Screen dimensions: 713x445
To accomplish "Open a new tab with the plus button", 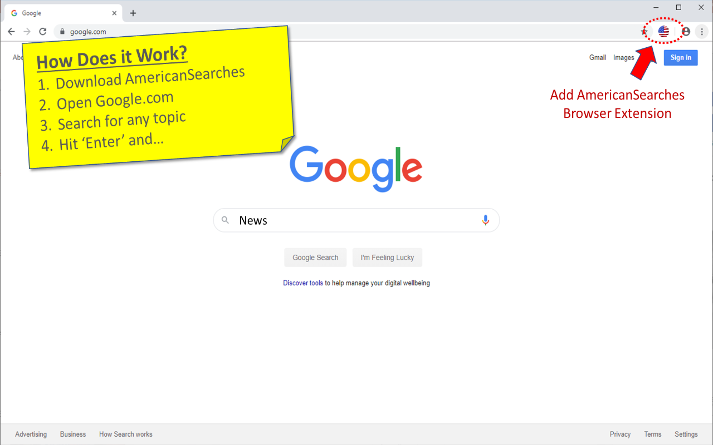I will click(133, 13).
